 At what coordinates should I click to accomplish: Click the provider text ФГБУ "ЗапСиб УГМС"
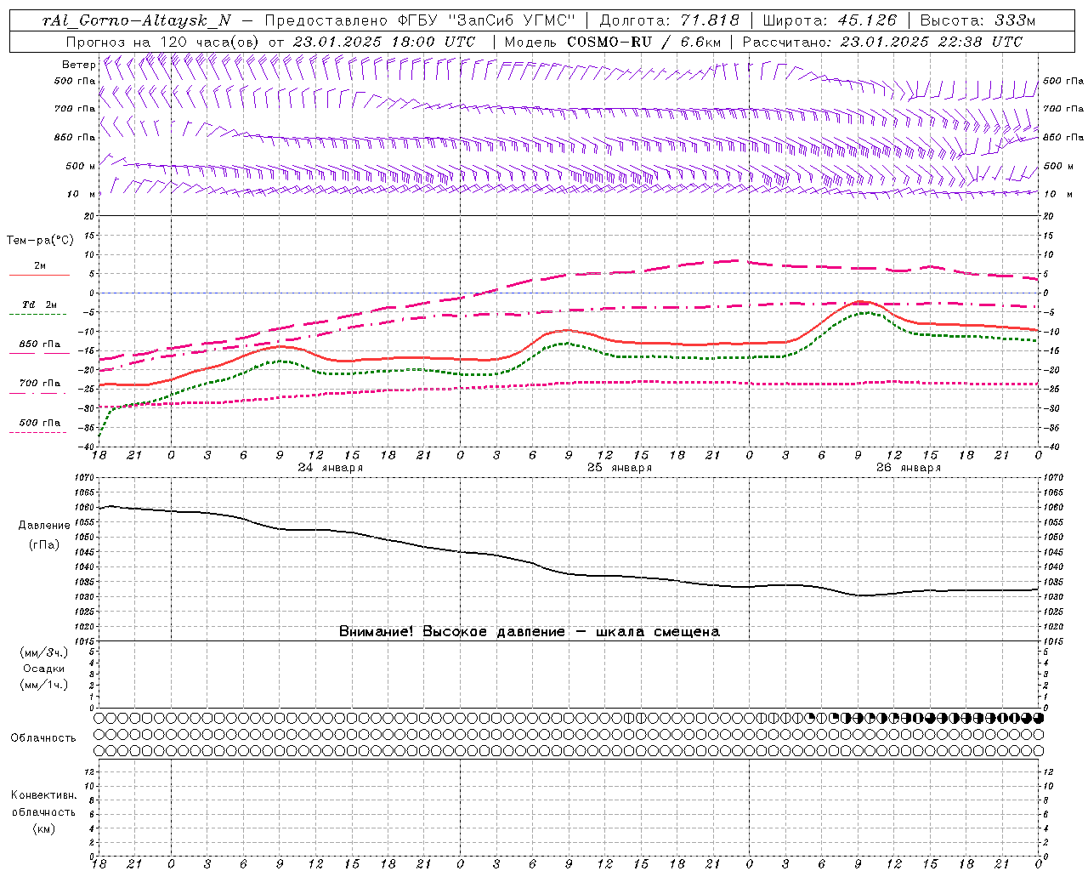tap(487, 20)
